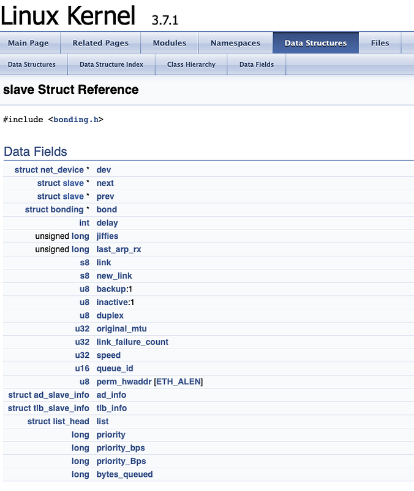The height and width of the screenshot is (491, 414).
Task: Open the link_failure_count field
Action: (132, 342)
